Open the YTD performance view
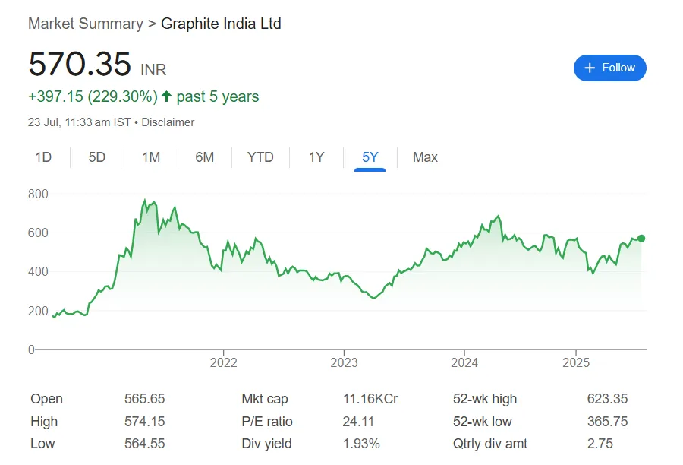 (260, 157)
